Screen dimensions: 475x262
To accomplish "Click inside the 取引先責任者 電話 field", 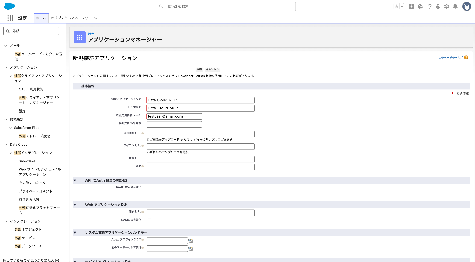I will click(x=174, y=124).
